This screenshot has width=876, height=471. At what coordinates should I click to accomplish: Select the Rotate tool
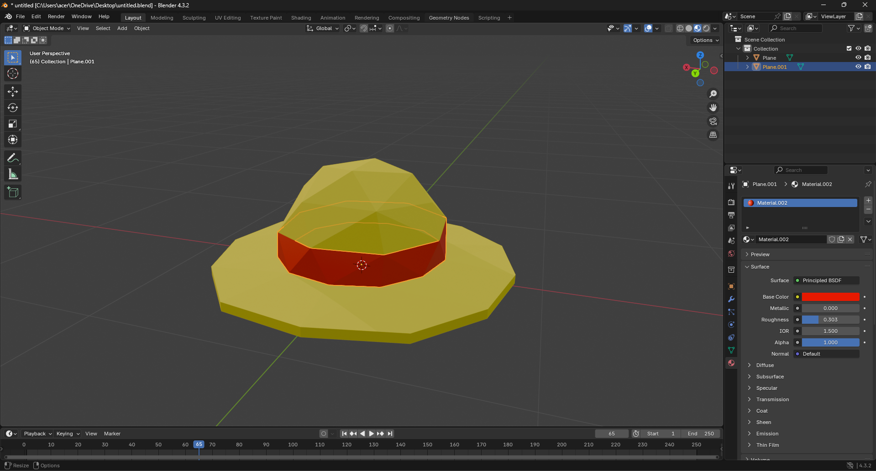13,108
